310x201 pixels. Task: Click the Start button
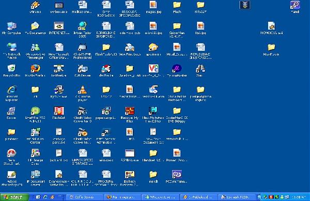click(14, 197)
